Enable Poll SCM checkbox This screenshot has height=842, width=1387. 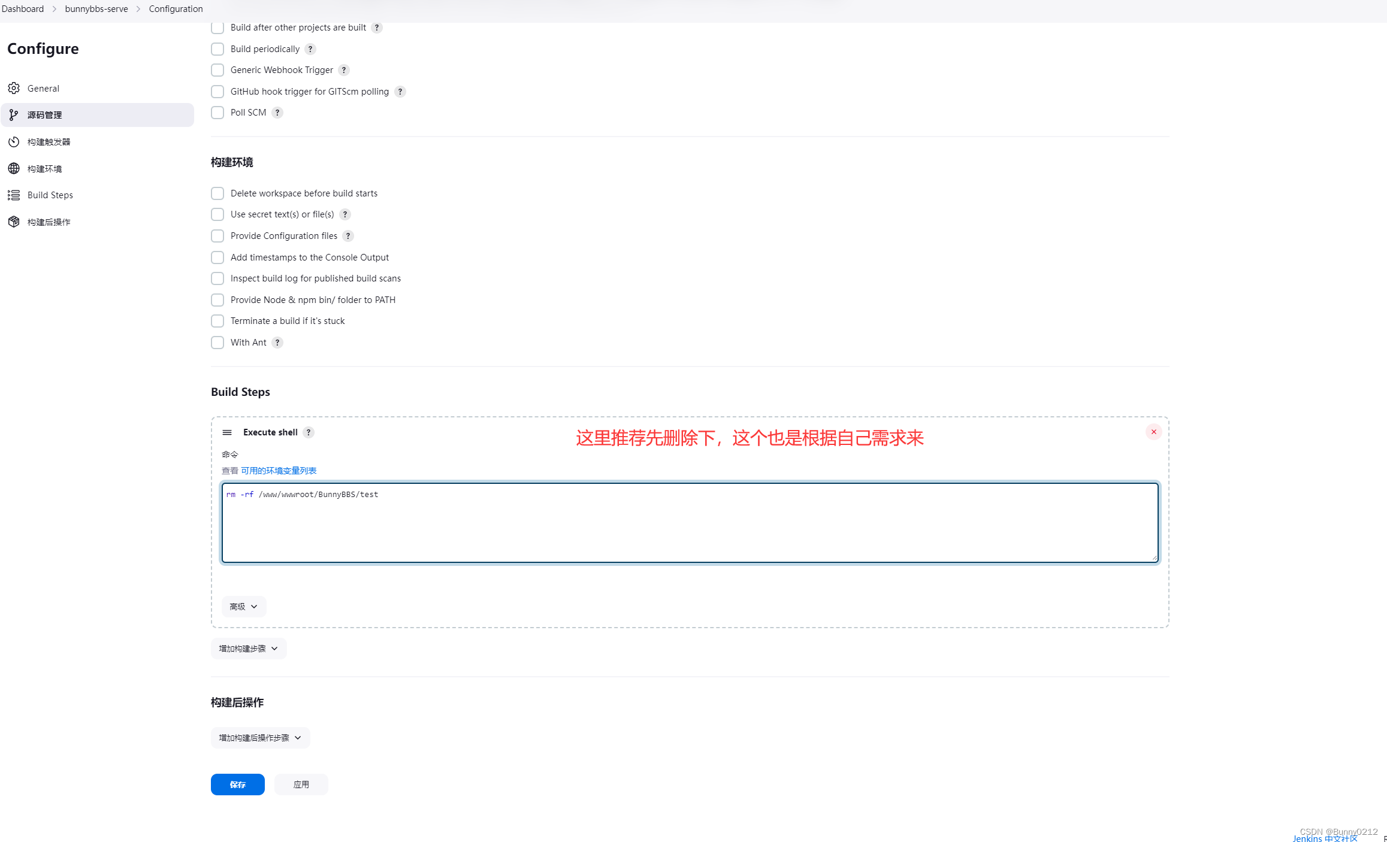217,113
